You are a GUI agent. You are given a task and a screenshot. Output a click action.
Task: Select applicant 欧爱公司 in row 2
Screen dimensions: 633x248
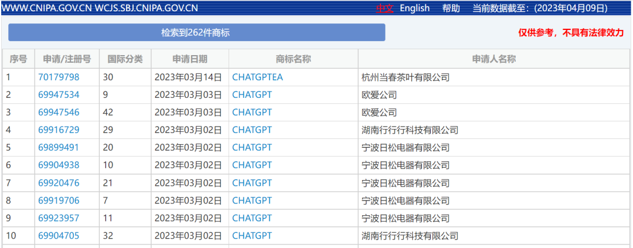click(379, 95)
